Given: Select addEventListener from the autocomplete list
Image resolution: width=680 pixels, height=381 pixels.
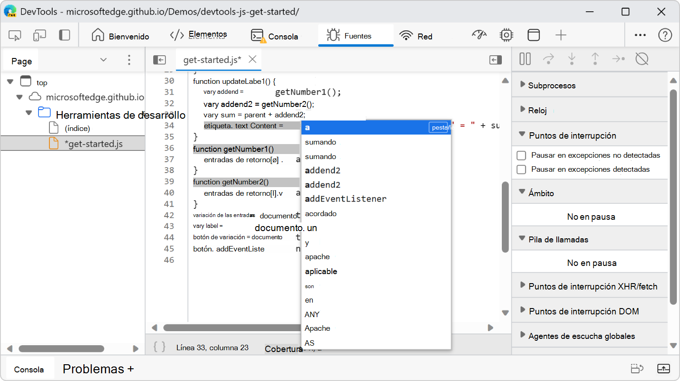Looking at the screenshot, I should coord(346,199).
